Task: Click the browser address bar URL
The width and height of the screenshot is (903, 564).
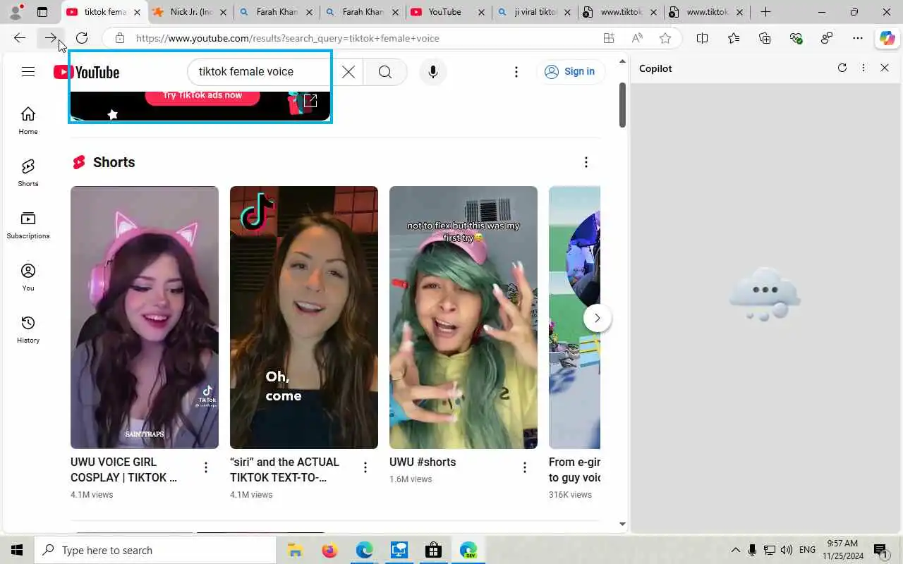Action: (287, 38)
